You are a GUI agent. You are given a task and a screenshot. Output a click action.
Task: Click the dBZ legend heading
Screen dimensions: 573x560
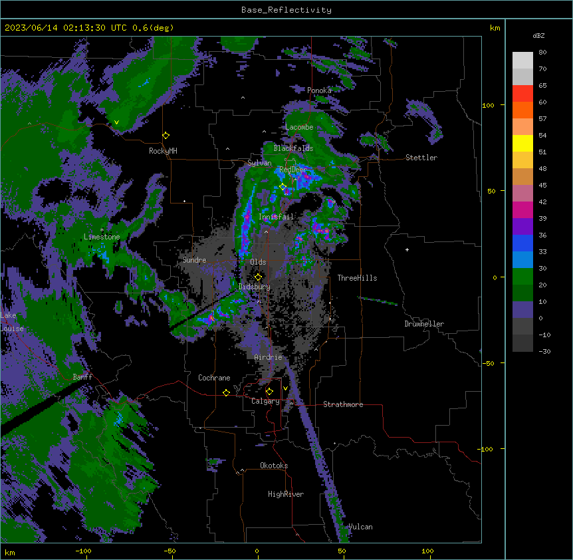point(538,35)
